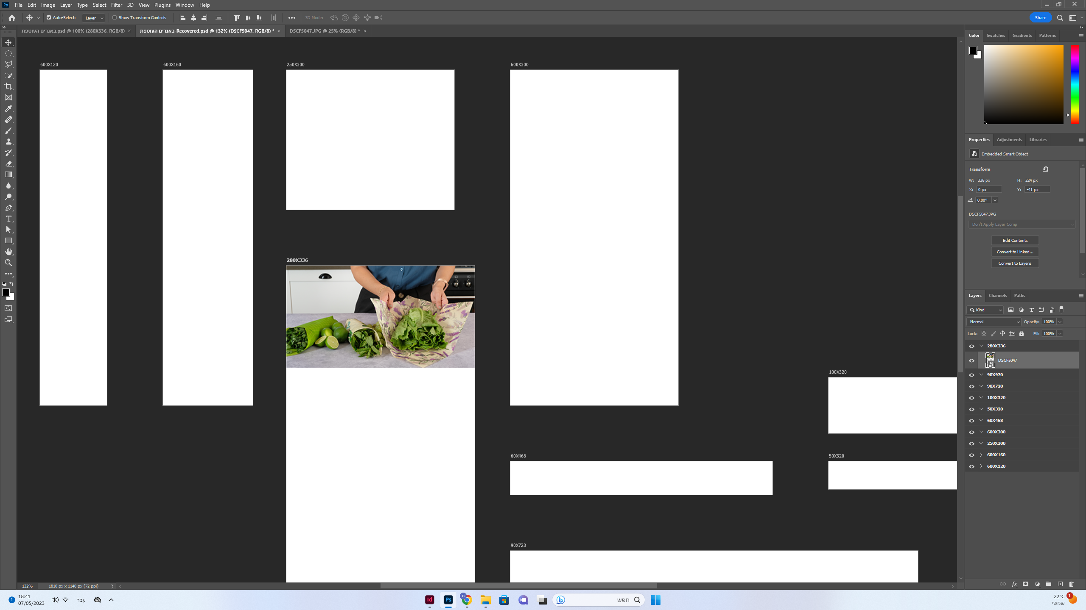Select the Horizontal Type tool
The height and width of the screenshot is (610, 1086).
click(x=8, y=219)
